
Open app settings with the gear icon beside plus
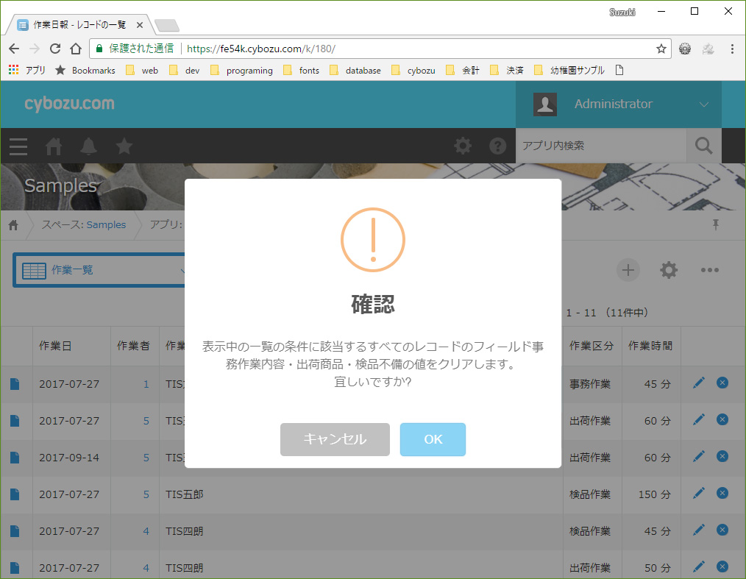669,270
